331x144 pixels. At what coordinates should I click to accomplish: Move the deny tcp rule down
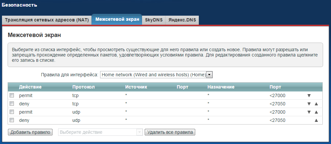[x=309, y=104]
